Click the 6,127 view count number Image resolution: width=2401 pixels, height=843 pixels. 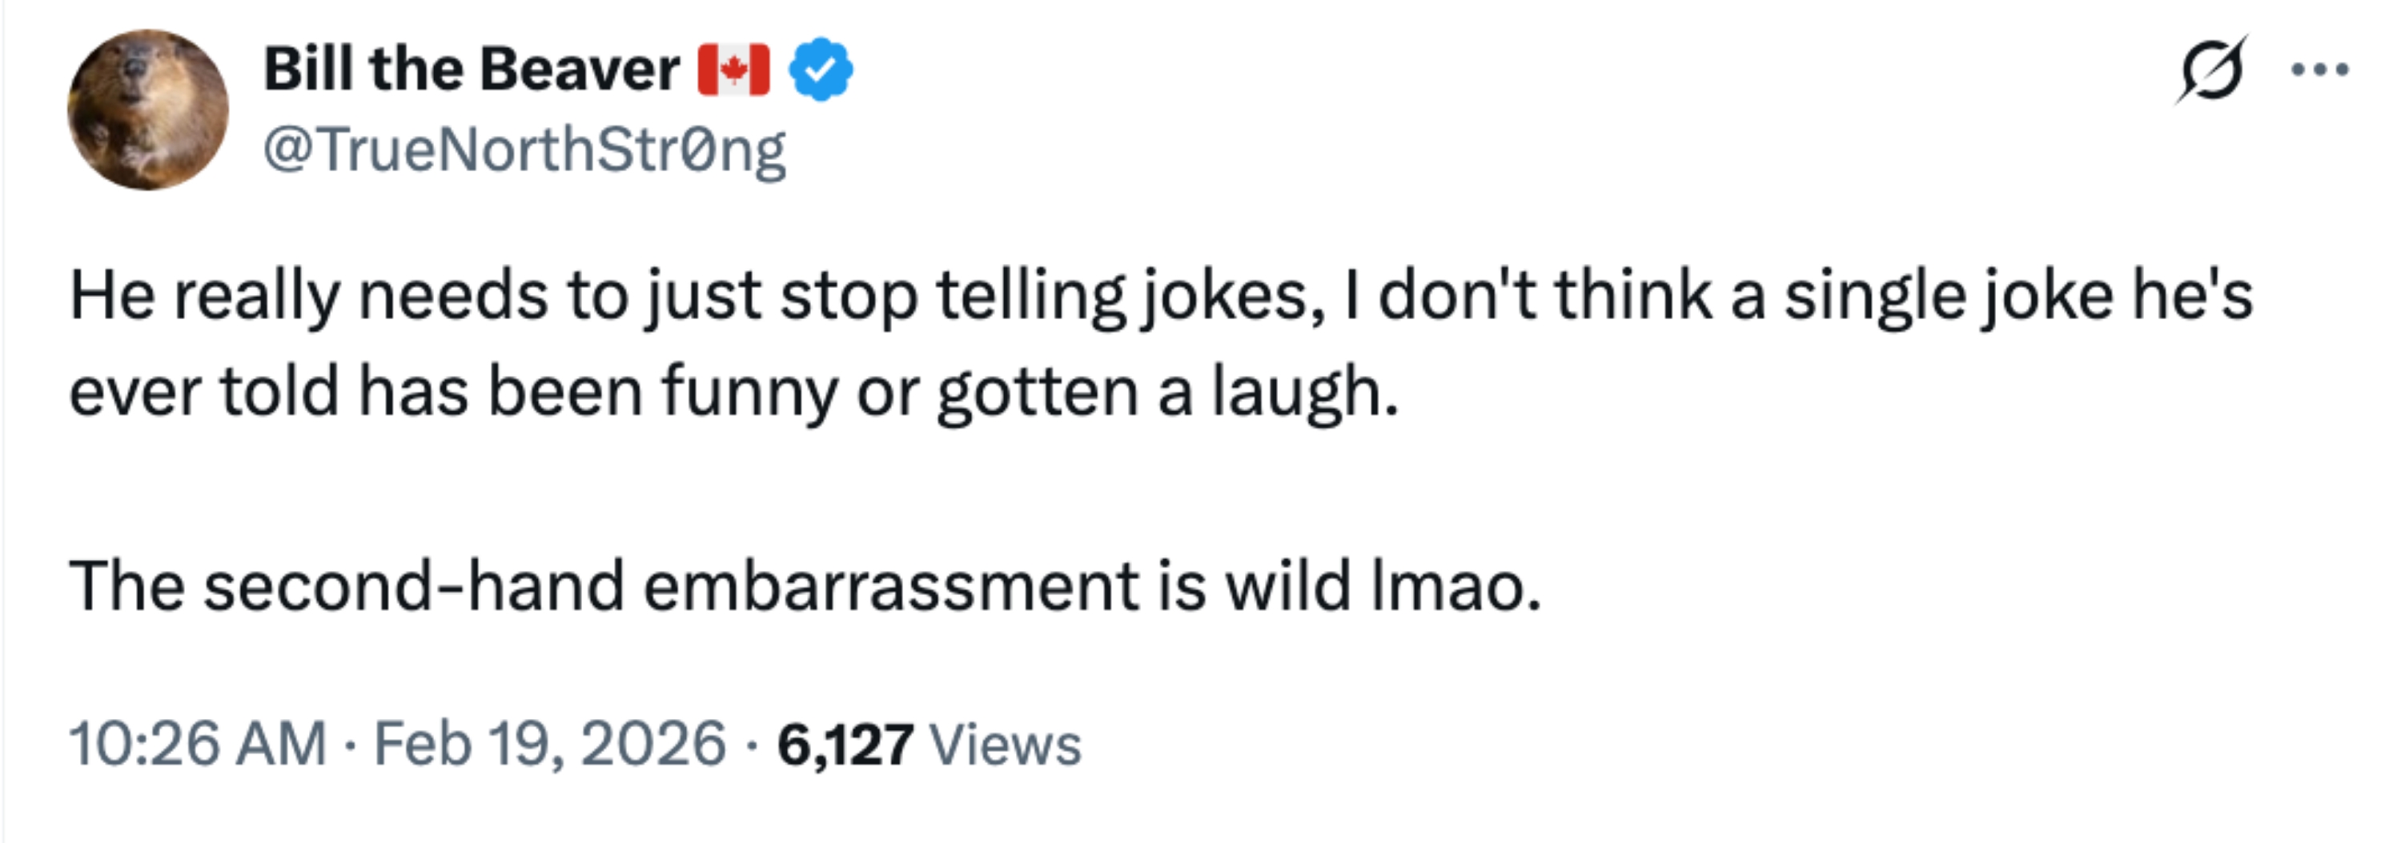coord(845,745)
